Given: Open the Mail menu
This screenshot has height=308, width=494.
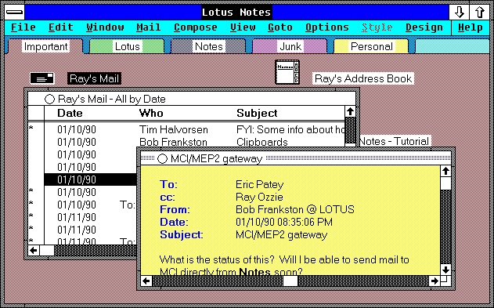Looking at the screenshot, I should 149,27.
